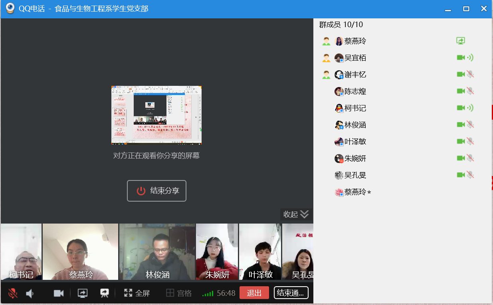
Task: Click the speaker volume icon
Action: point(30,293)
